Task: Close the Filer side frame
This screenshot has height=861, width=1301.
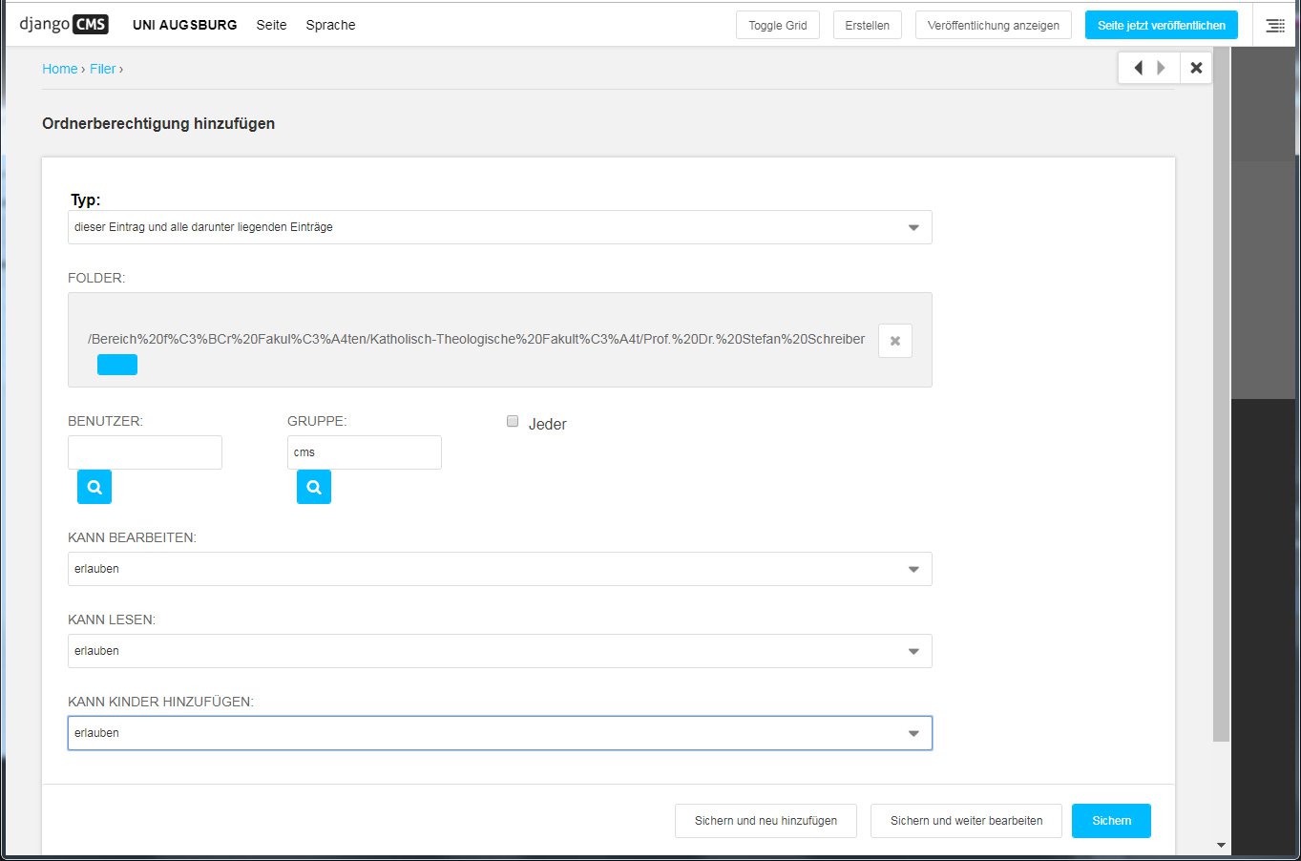Action: pos(1196,68)
